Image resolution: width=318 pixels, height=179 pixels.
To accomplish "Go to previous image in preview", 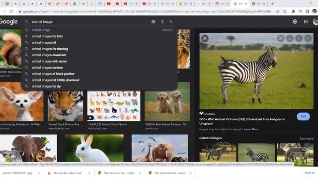I will 299,38.
